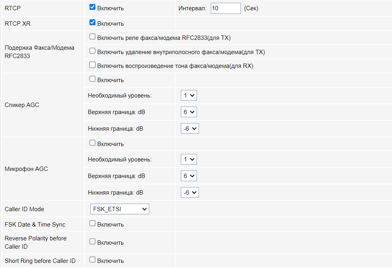
Task: Disable the RTCP XR checkbox
Action: [93, 23]
